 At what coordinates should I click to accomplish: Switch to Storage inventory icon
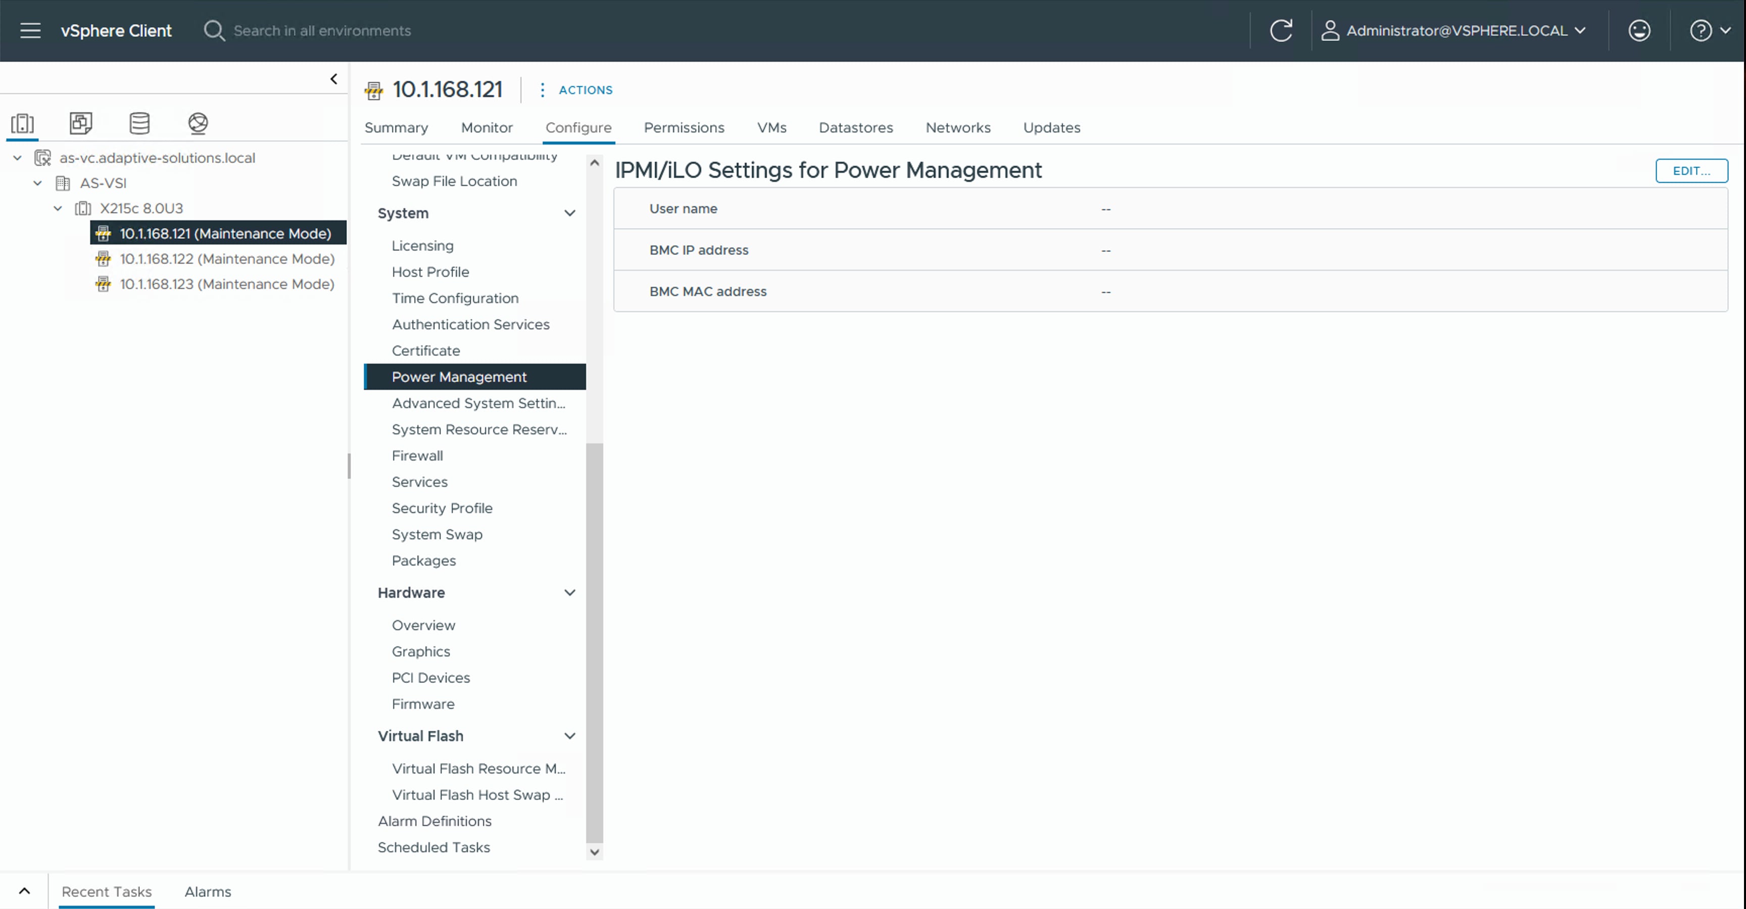pos(139,123)
